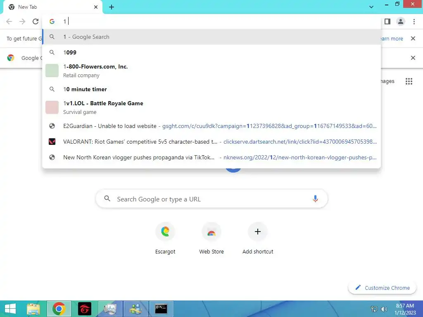Viewport: 423px width, 317px height.
Task: Click the Learn more link
Action: [392, 38]
